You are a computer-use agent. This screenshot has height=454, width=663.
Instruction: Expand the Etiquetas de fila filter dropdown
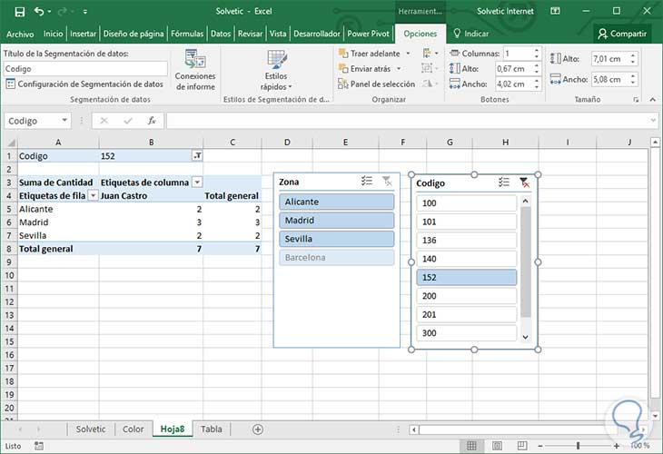(92, 195)
